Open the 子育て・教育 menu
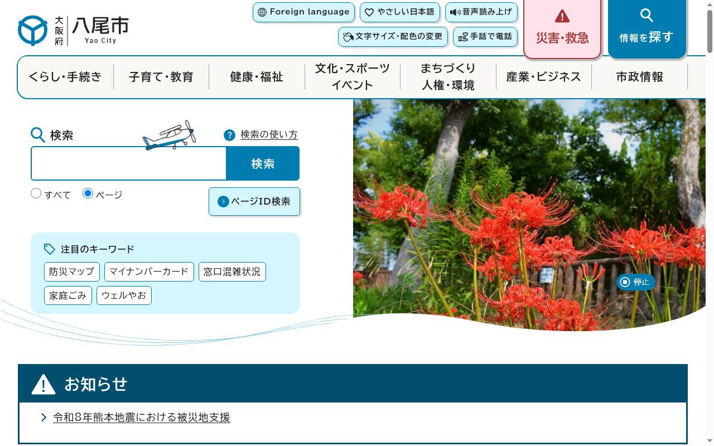This screenshot has width=714, height=446. click(x=161, y=77)
